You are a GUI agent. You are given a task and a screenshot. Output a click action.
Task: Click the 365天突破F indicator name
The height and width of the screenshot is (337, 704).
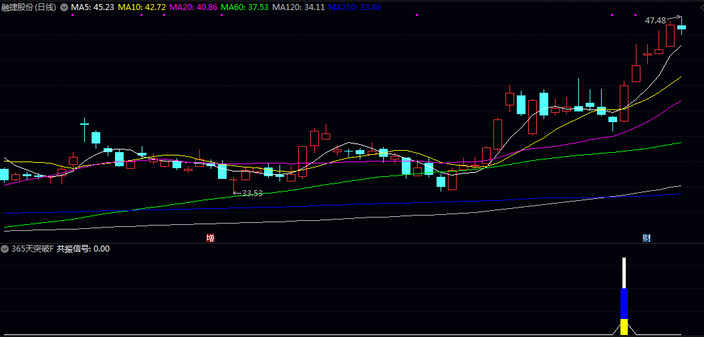click(x=32, y=249)
